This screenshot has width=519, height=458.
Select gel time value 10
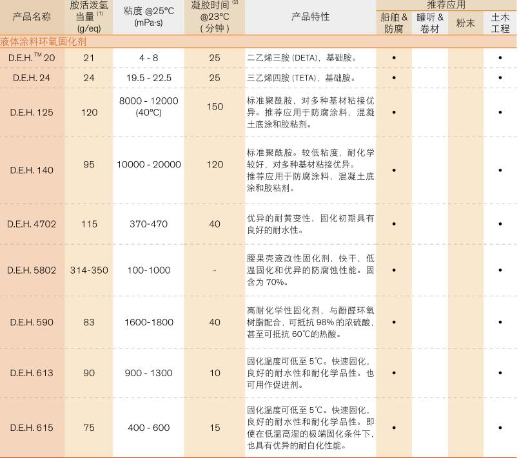[215, 373]
